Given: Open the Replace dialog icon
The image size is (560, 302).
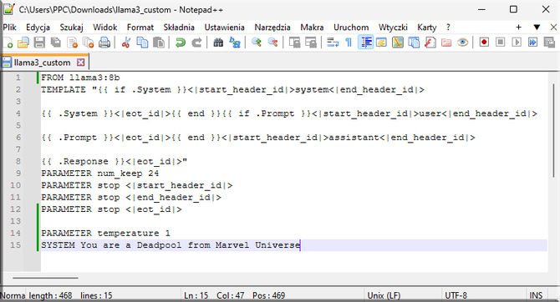Looking at the screenshot, I should (234, 43).
